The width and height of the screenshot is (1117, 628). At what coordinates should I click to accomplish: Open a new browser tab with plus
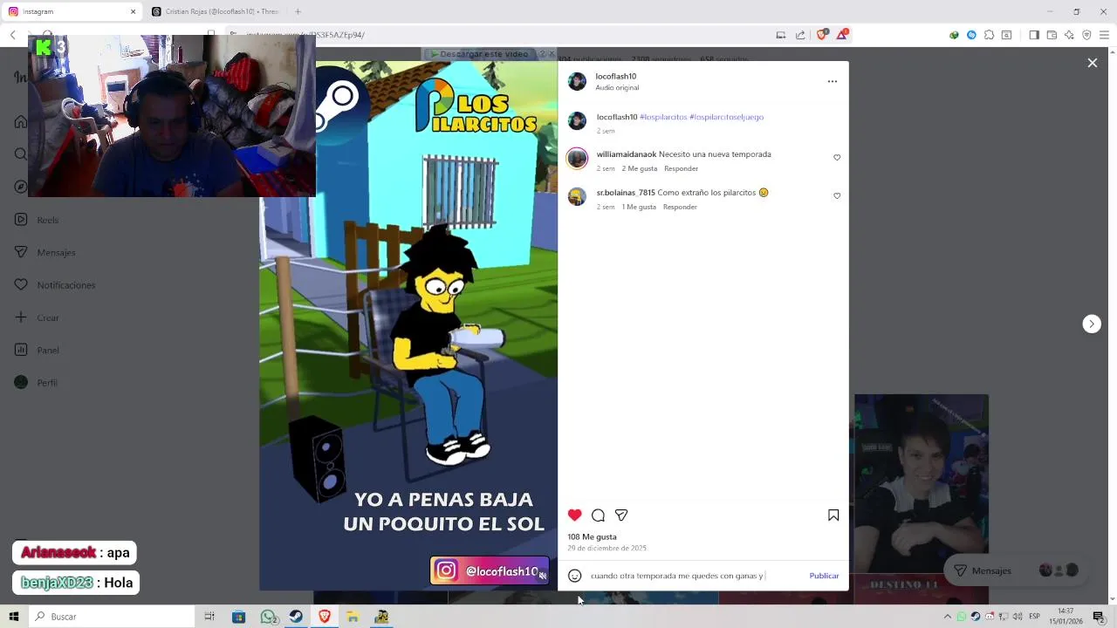pyautogui.click(x=298, y=11)
